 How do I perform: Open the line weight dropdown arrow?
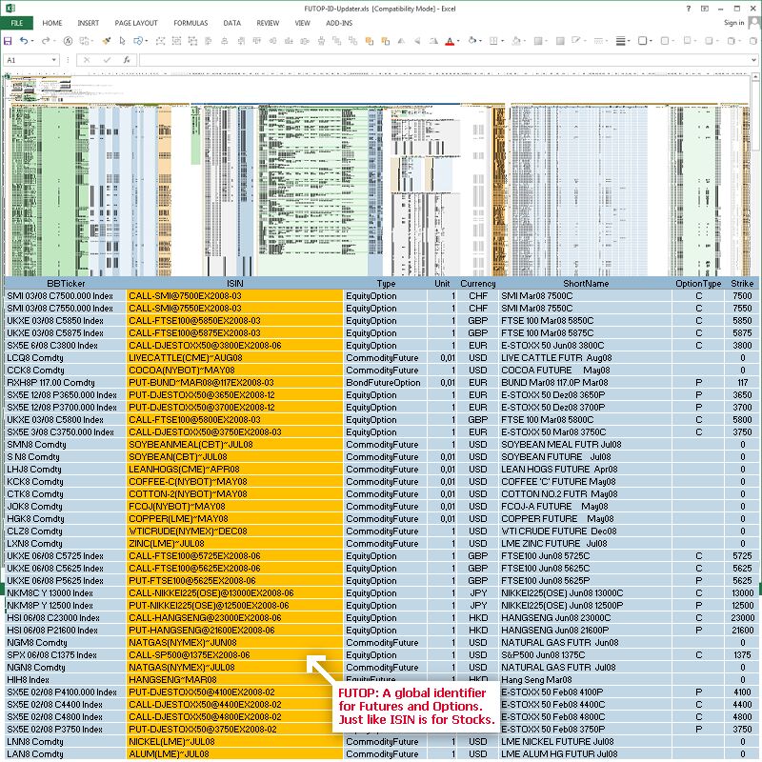(x=629, y=41)
